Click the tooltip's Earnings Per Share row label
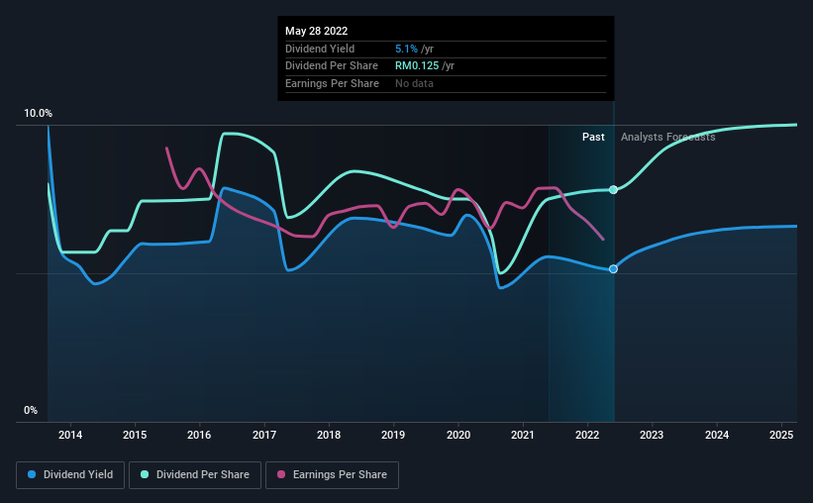Viewport: 813px width, 503px height. pos(332,83)
